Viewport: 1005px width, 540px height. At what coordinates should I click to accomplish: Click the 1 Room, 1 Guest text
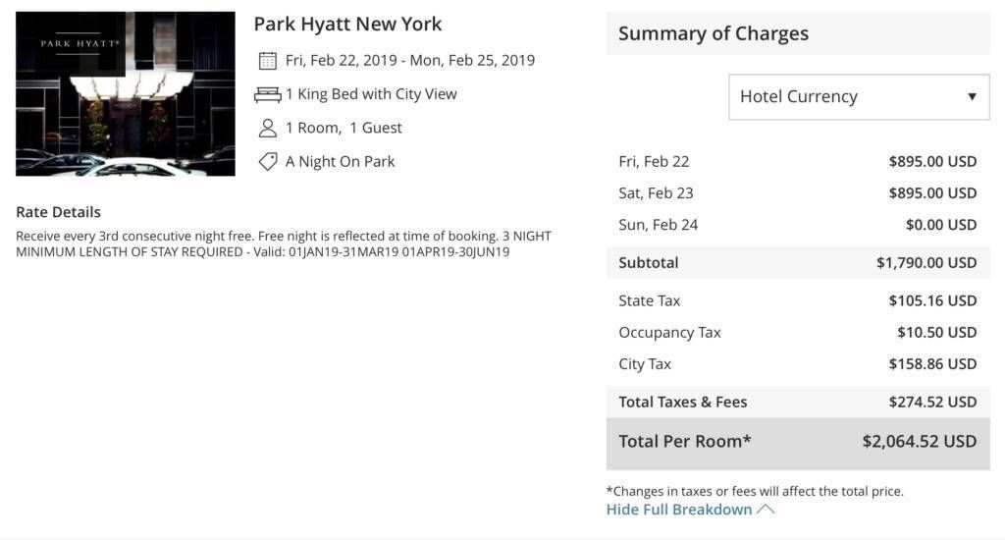point(344,128)
